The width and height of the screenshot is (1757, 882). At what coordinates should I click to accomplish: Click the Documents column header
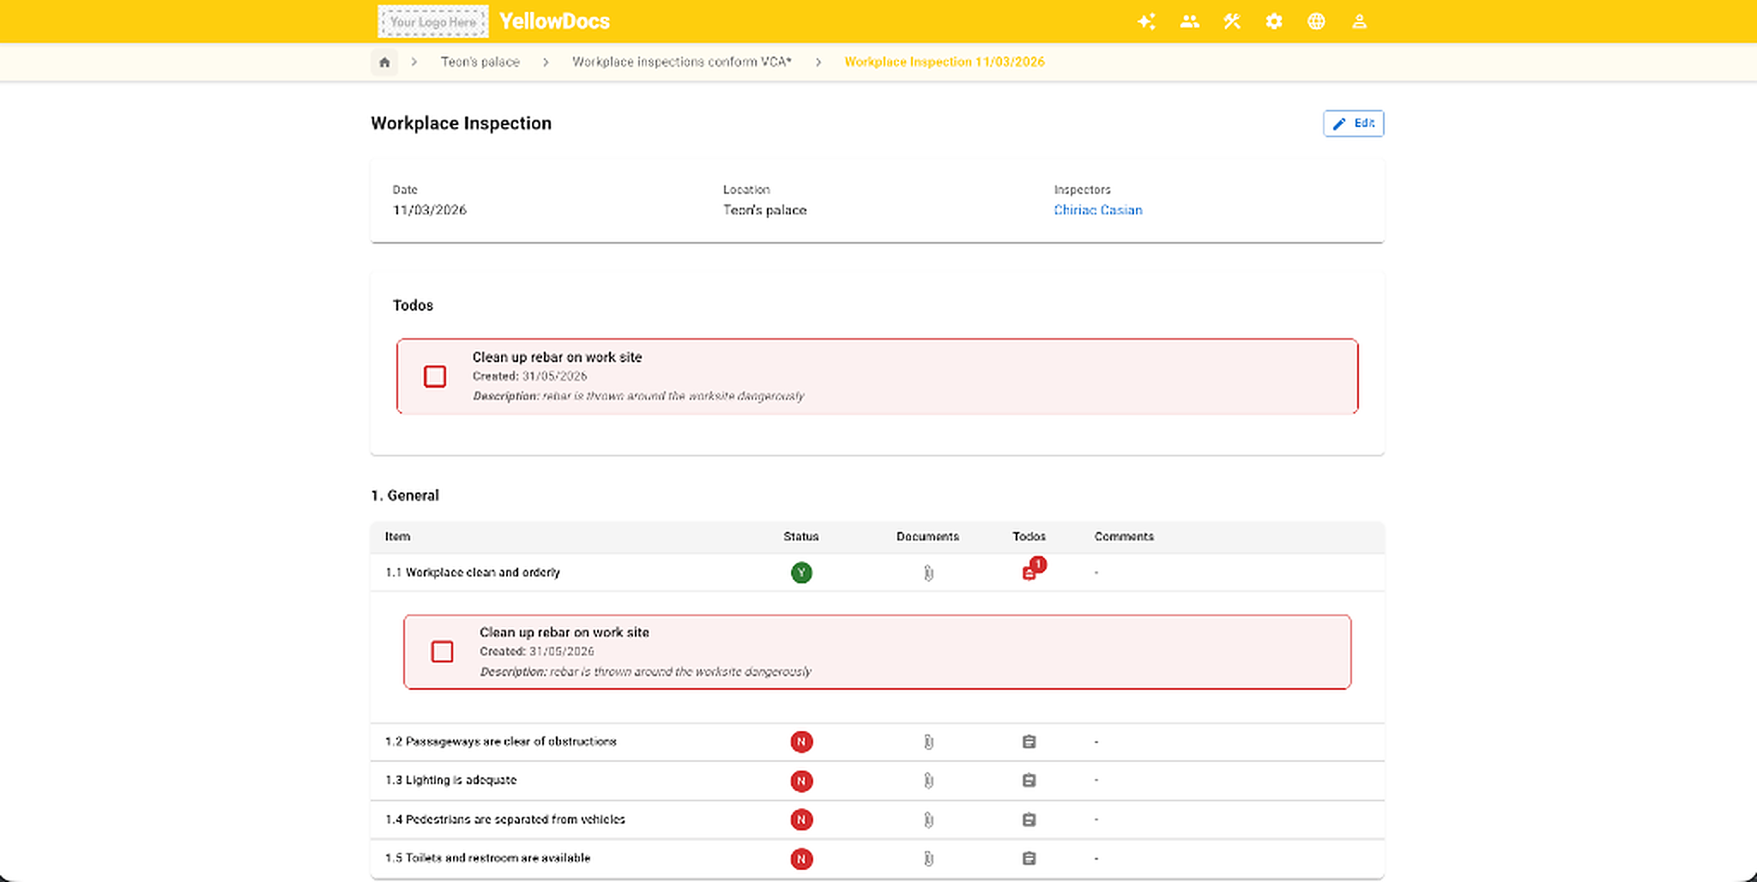pos(927,537)
